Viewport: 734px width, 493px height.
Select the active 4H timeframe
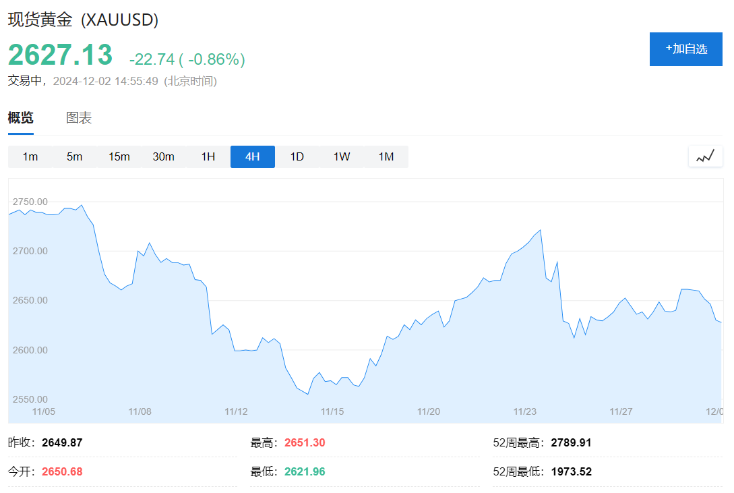coord(252,156)
